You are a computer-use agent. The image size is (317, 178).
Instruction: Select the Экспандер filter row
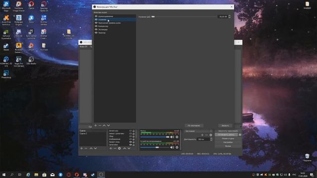point(115,29)
